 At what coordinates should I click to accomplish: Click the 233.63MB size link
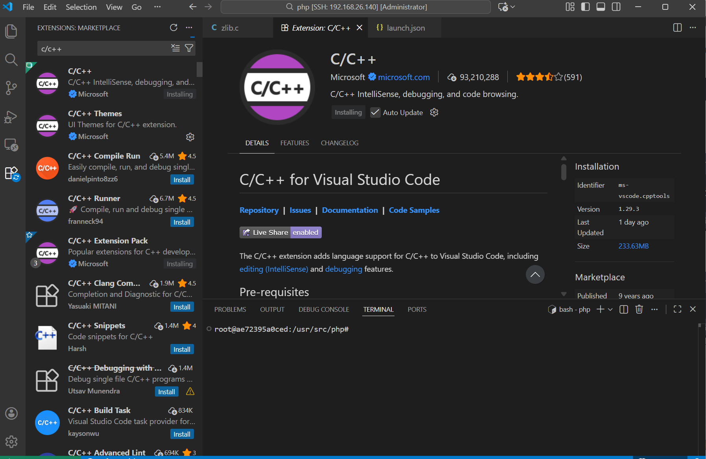[634, 246]
